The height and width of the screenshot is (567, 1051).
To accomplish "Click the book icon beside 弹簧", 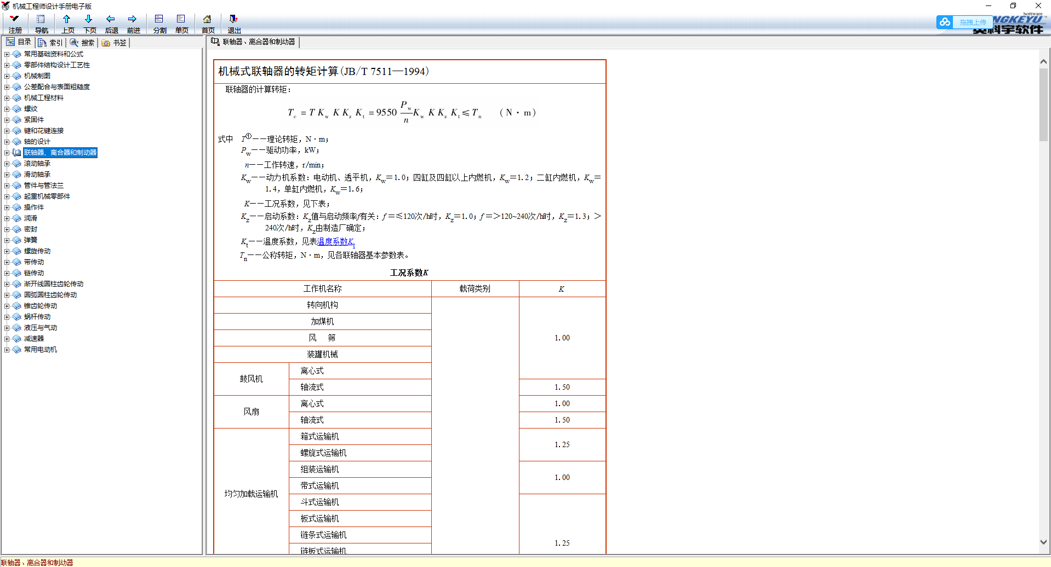I will [17, 240].
